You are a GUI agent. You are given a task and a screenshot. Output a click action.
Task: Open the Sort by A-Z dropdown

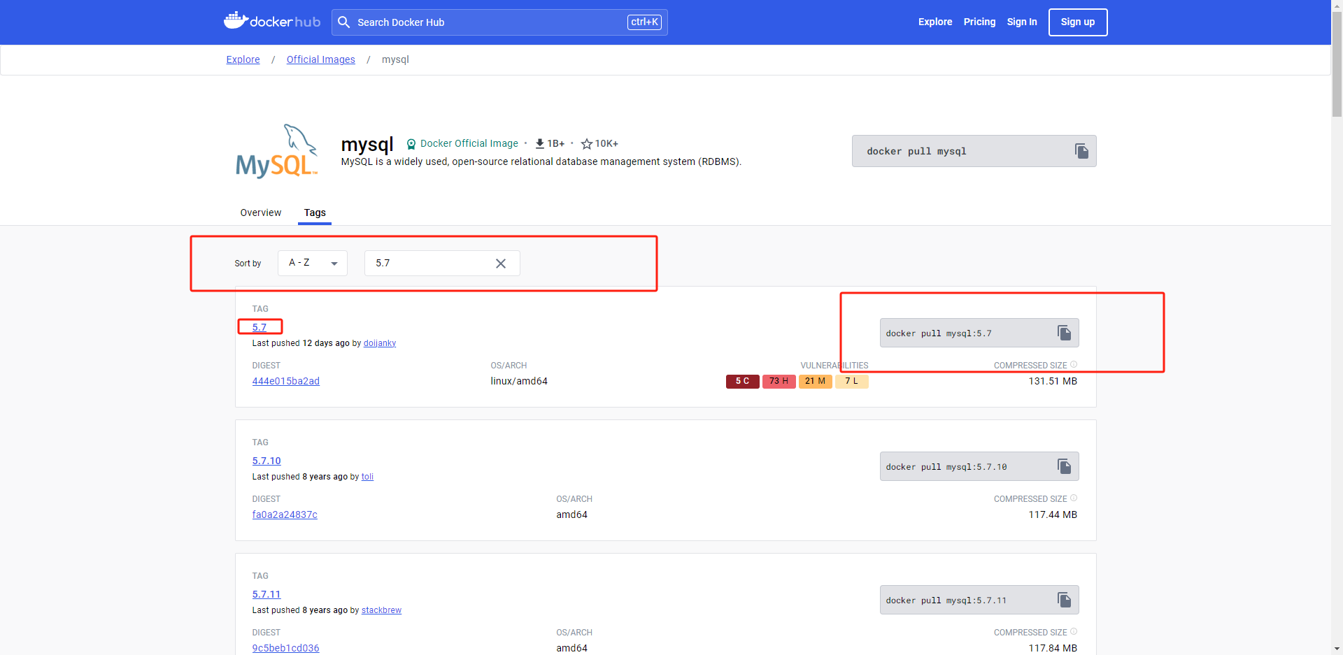(312, 263)
